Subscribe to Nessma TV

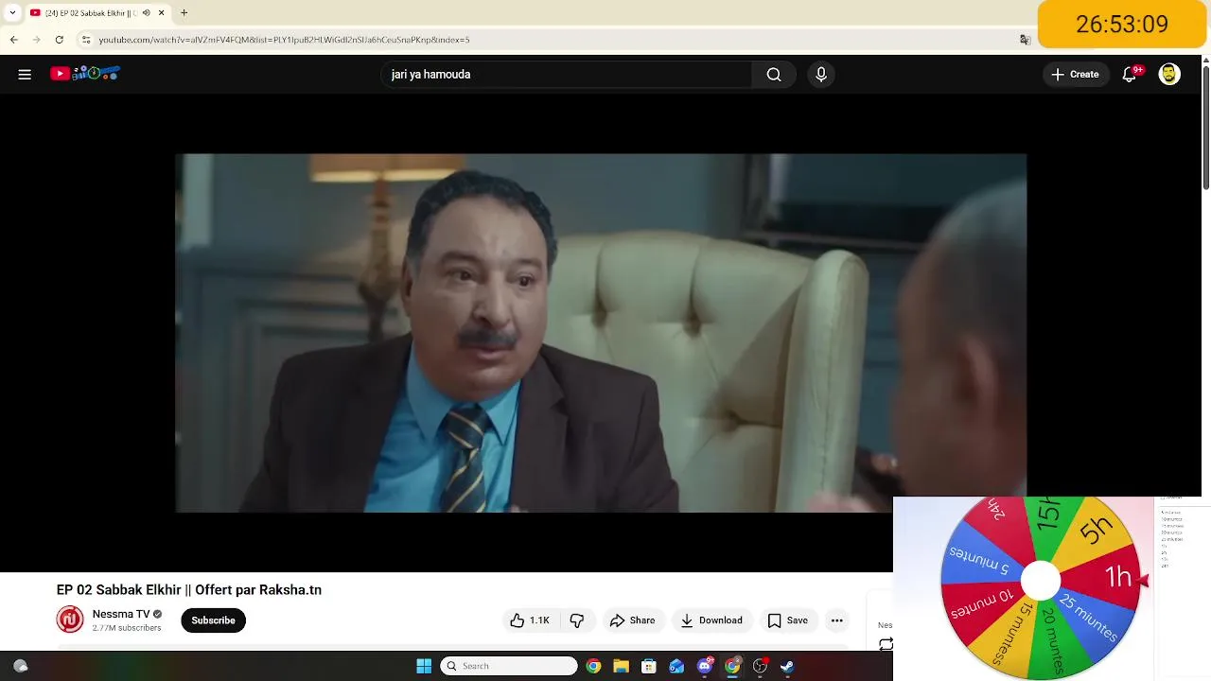[213, 620]
